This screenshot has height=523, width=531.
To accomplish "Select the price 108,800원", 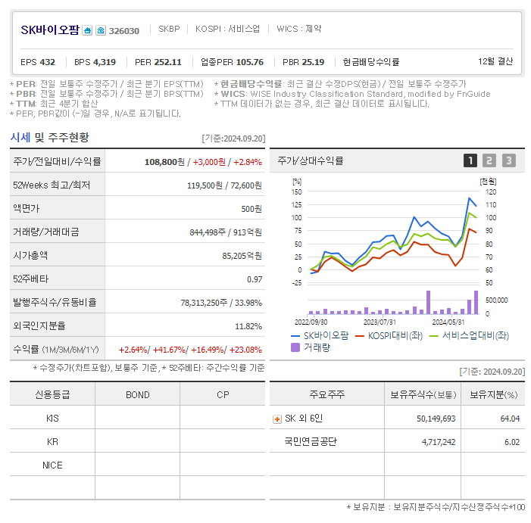I will tap(164, 162).
